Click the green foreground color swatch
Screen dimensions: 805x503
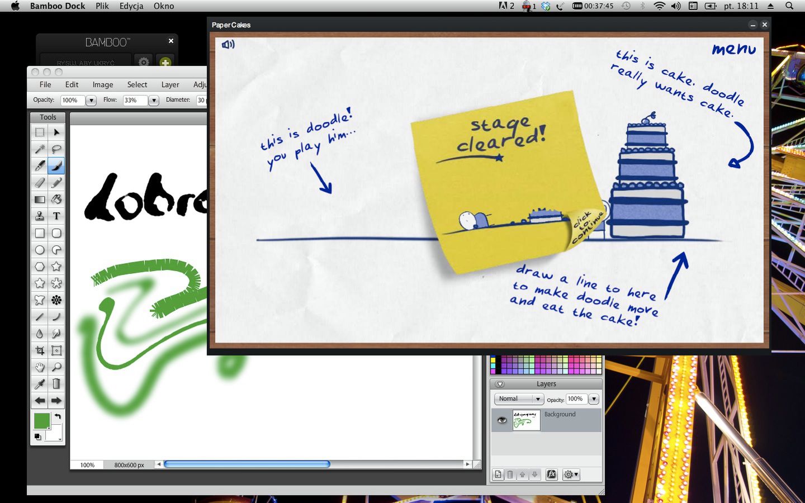(x=42, y=421)
